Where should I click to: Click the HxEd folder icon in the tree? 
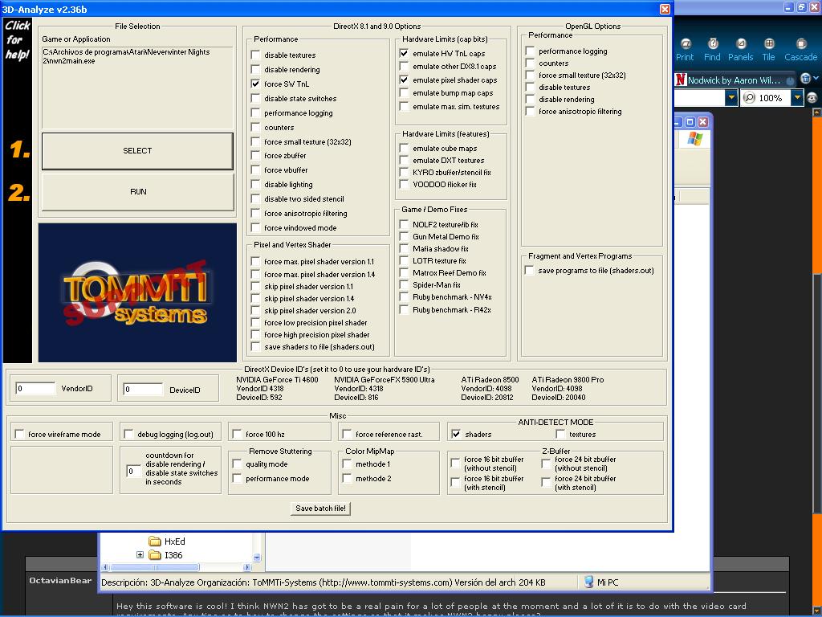click(155, 541)
